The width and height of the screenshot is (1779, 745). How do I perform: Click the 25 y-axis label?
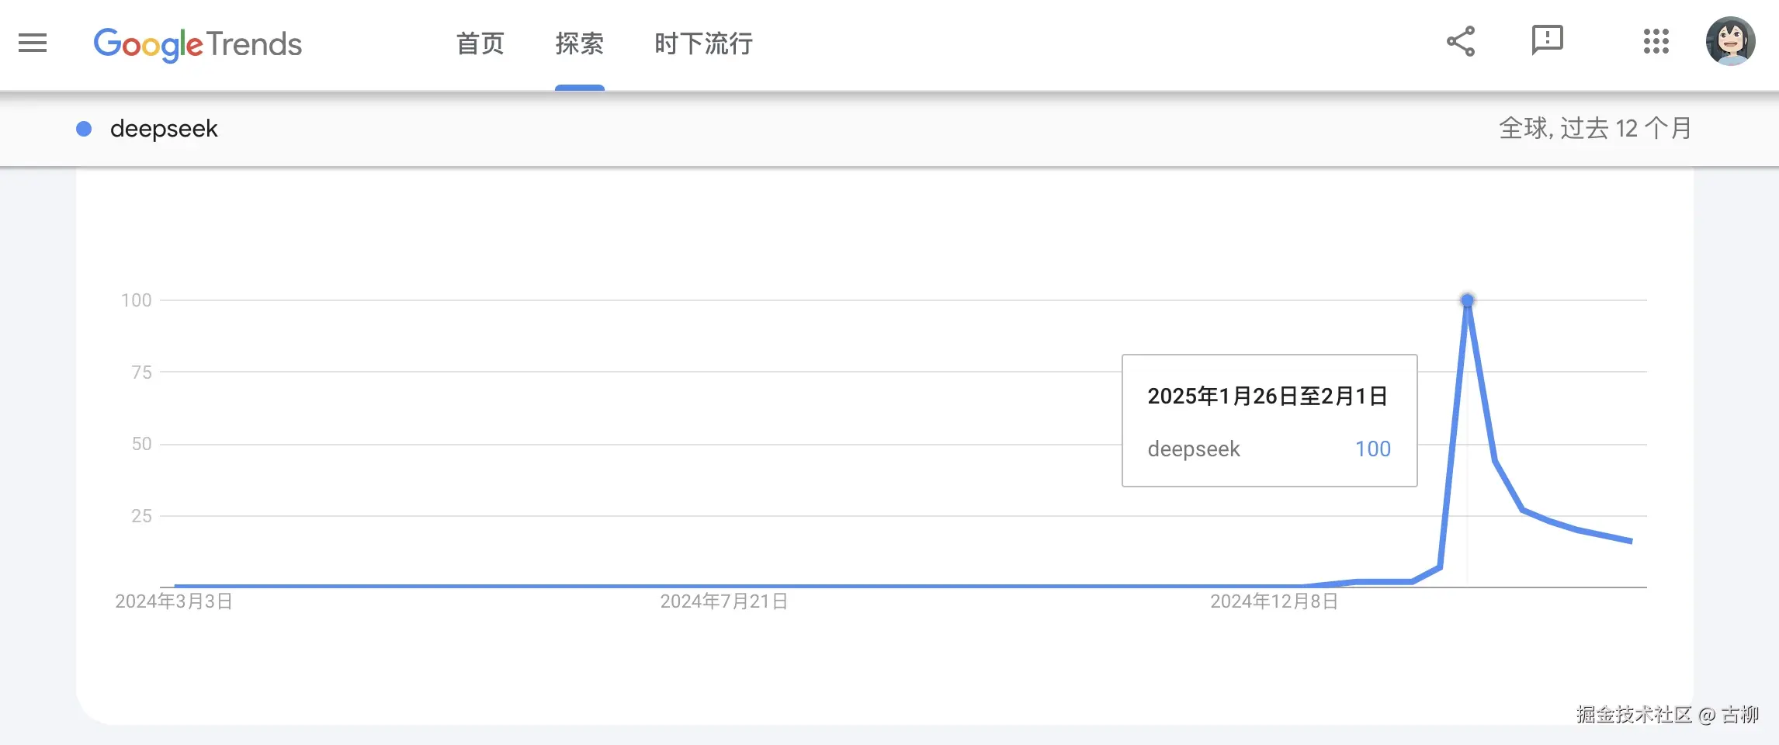141,516
